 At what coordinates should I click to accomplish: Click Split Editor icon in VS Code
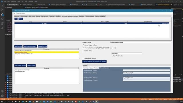[178, 5]
